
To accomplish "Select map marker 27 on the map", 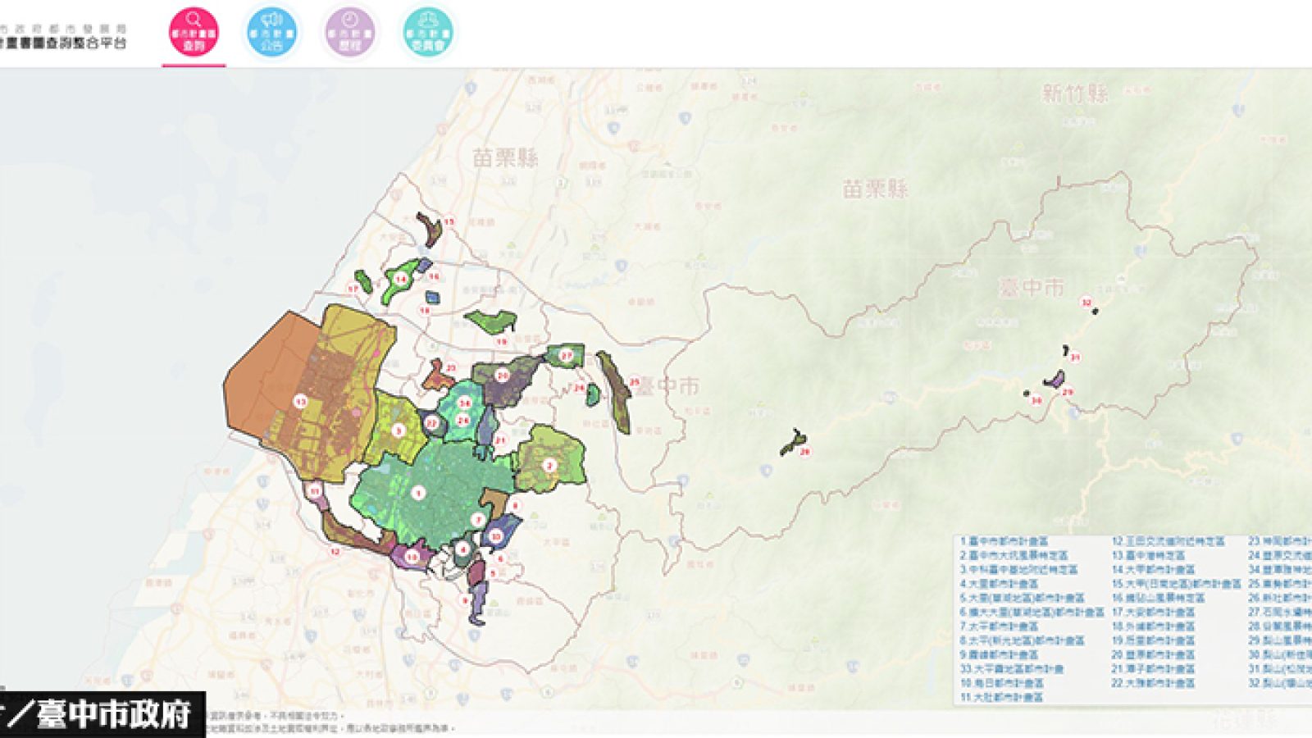I will tap(567, 356).
